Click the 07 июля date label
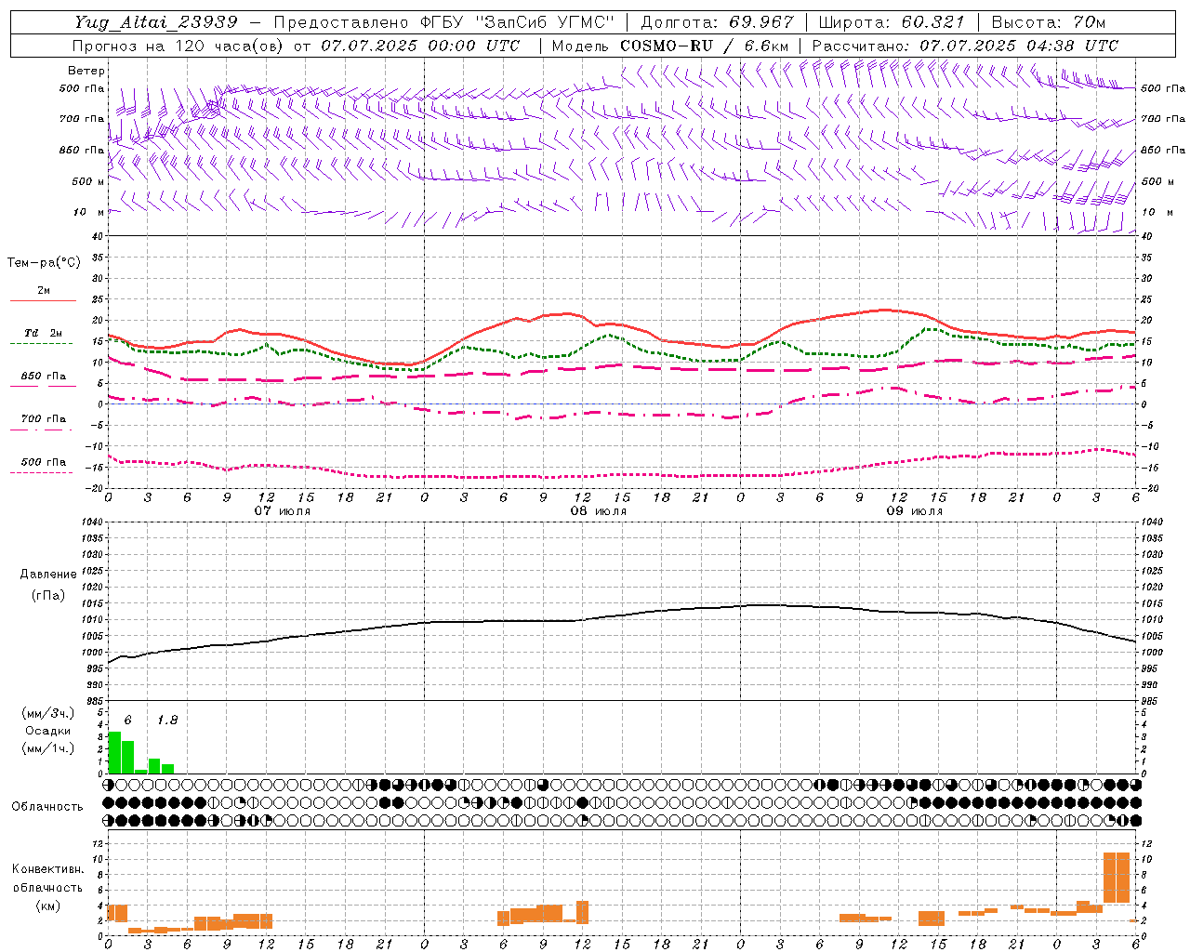The image size is (1190, 952). [283, 511]
